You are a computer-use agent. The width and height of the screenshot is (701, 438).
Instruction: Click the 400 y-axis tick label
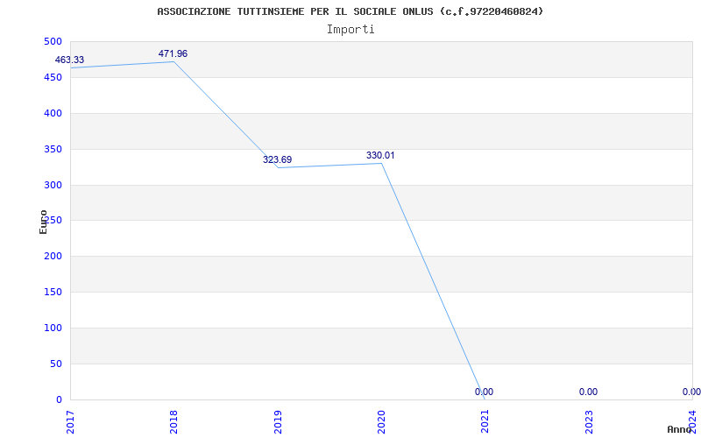(53, 114)
